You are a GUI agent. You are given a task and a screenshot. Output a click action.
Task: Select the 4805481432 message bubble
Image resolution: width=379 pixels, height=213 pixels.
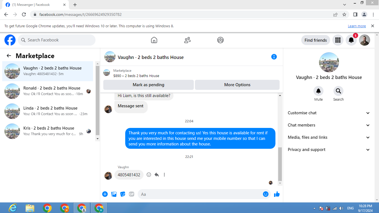tap(129, 175)
